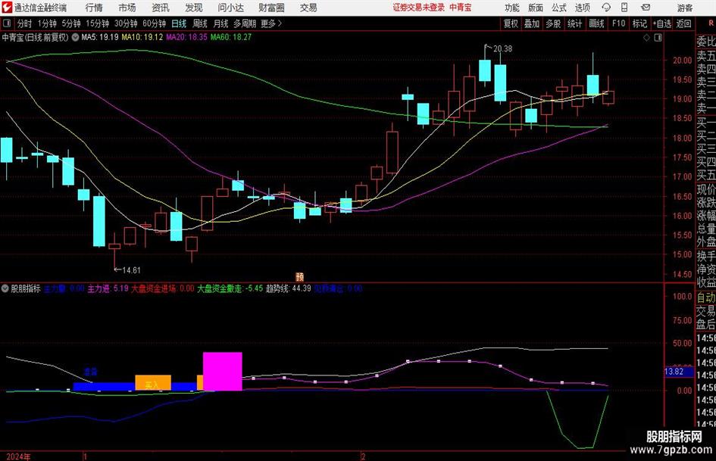Switch to the 15分钟 period tab

coord(97,23)
